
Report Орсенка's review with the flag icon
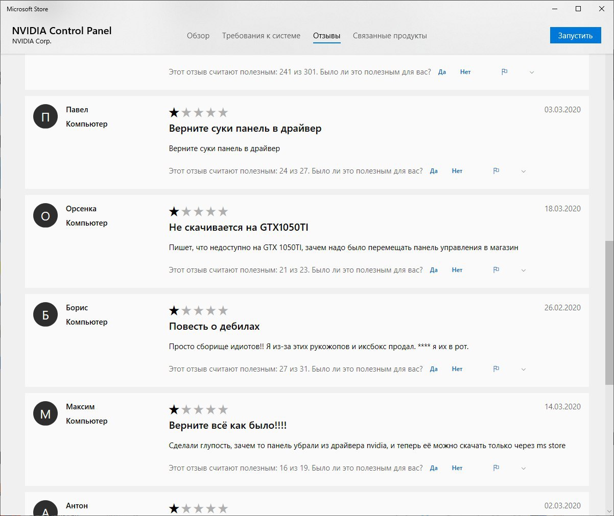496,270
